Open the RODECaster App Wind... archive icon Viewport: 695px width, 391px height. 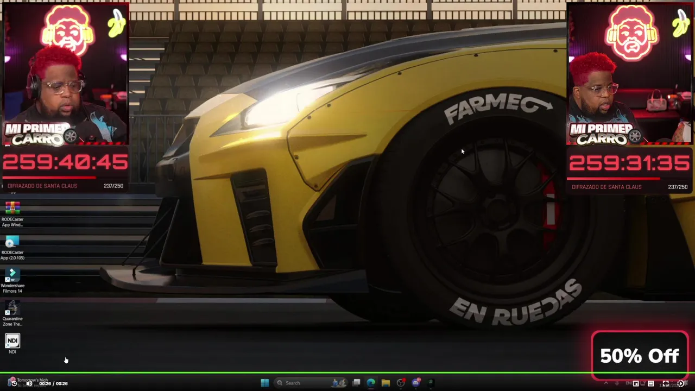12,215
